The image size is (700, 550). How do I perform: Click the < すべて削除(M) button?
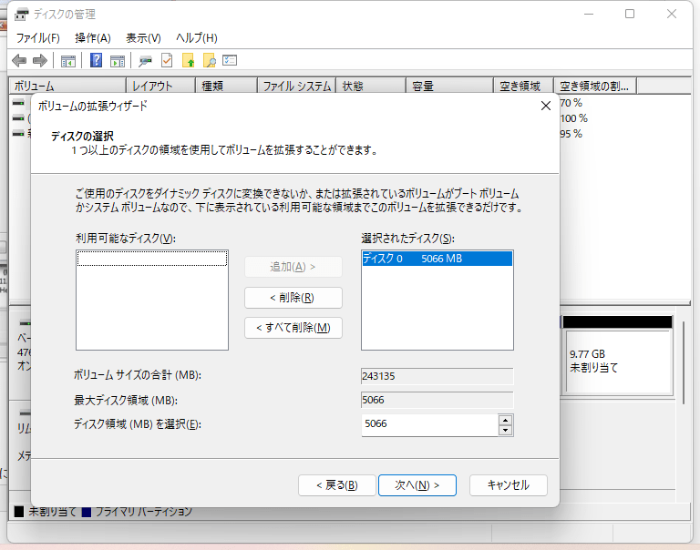(293, 328)
